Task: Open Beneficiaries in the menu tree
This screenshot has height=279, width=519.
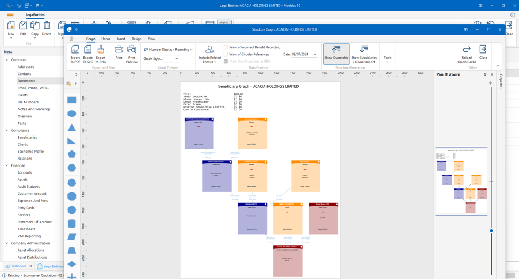Action: click(x=27, y=137)
